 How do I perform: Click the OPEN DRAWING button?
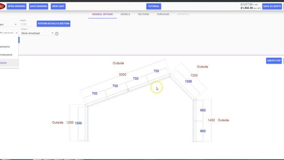pyautogui.click(x=16, y=6)
